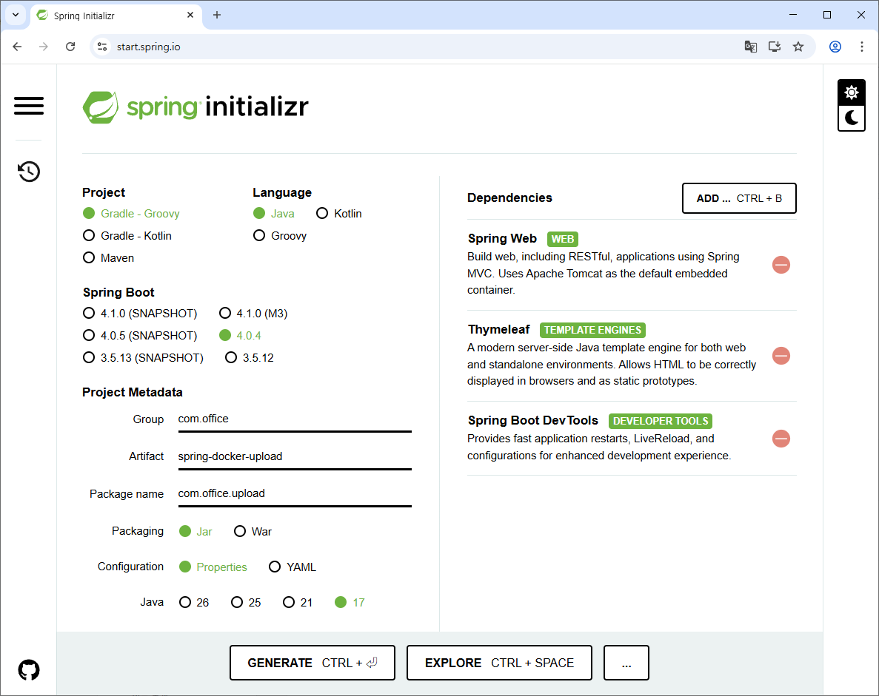
Task: Click the Dependencies heading
Action: click(509, 197)
